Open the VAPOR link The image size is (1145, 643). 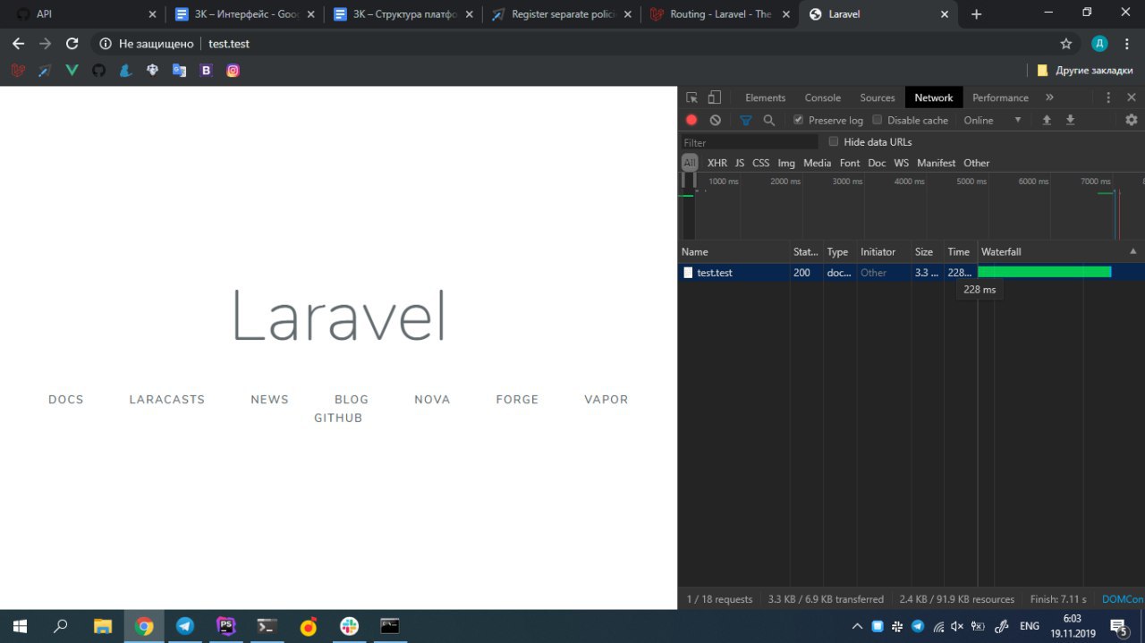pyautogui.click(x=606, y=400)
